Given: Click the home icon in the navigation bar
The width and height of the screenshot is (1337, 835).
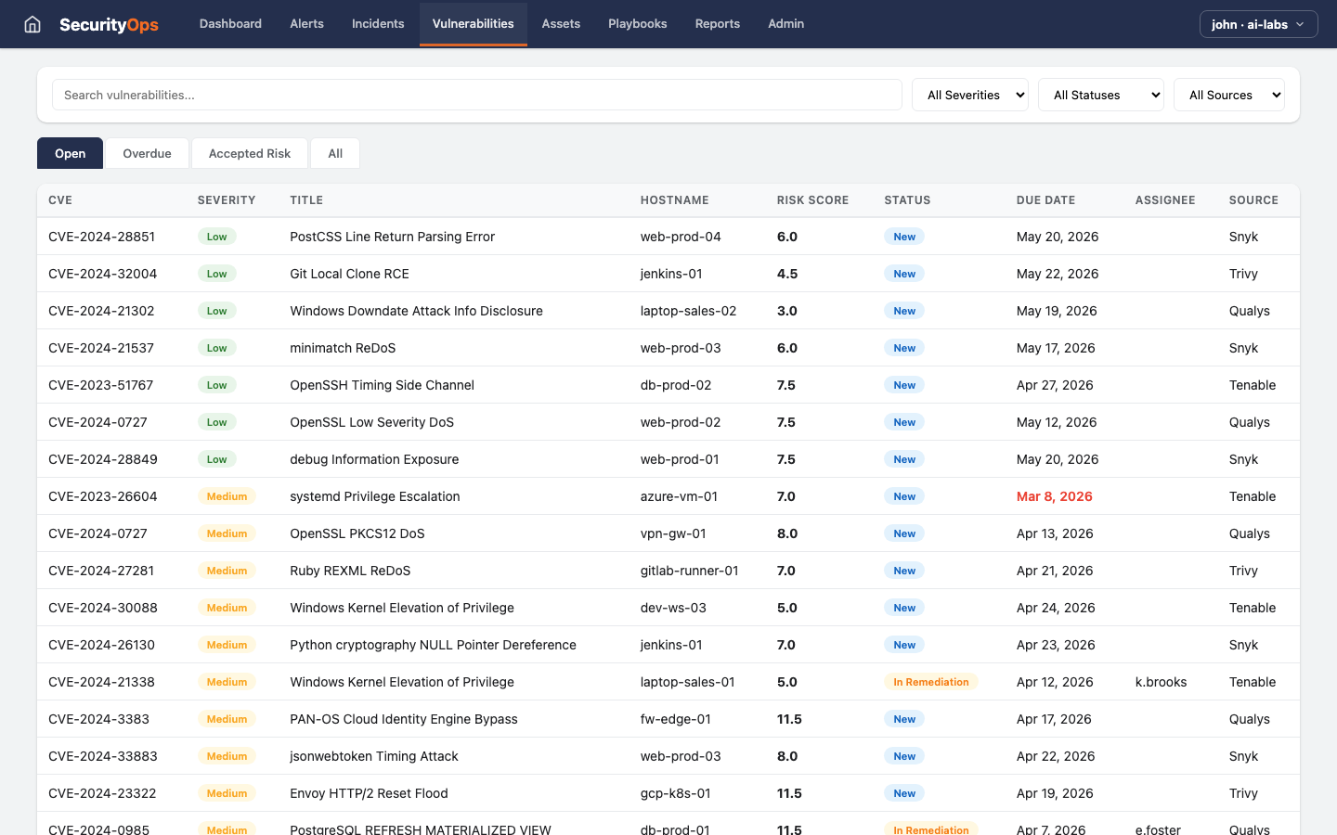Looking at the screenshot, I should (x=32, y=24).
